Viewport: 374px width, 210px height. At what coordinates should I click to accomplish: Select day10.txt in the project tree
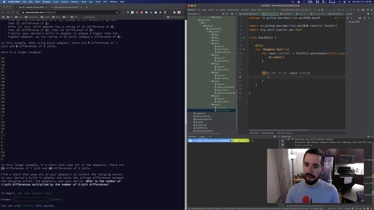tap(220, 107)
